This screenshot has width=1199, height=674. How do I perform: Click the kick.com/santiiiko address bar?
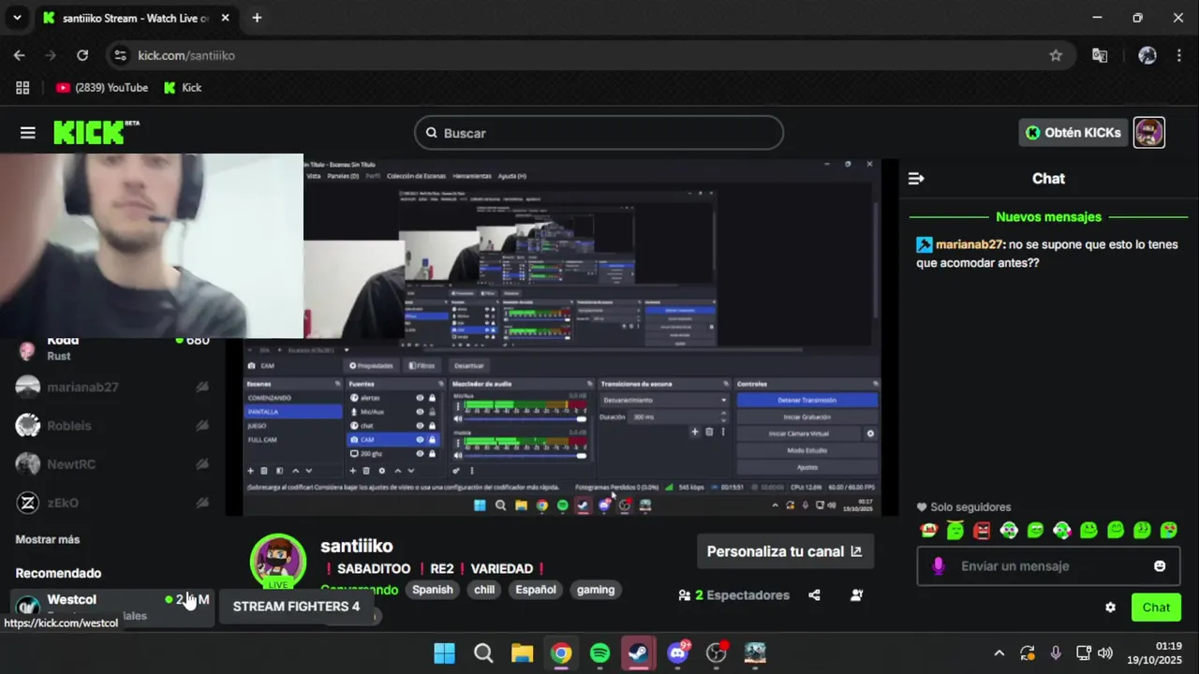click(x=590, y=55)
